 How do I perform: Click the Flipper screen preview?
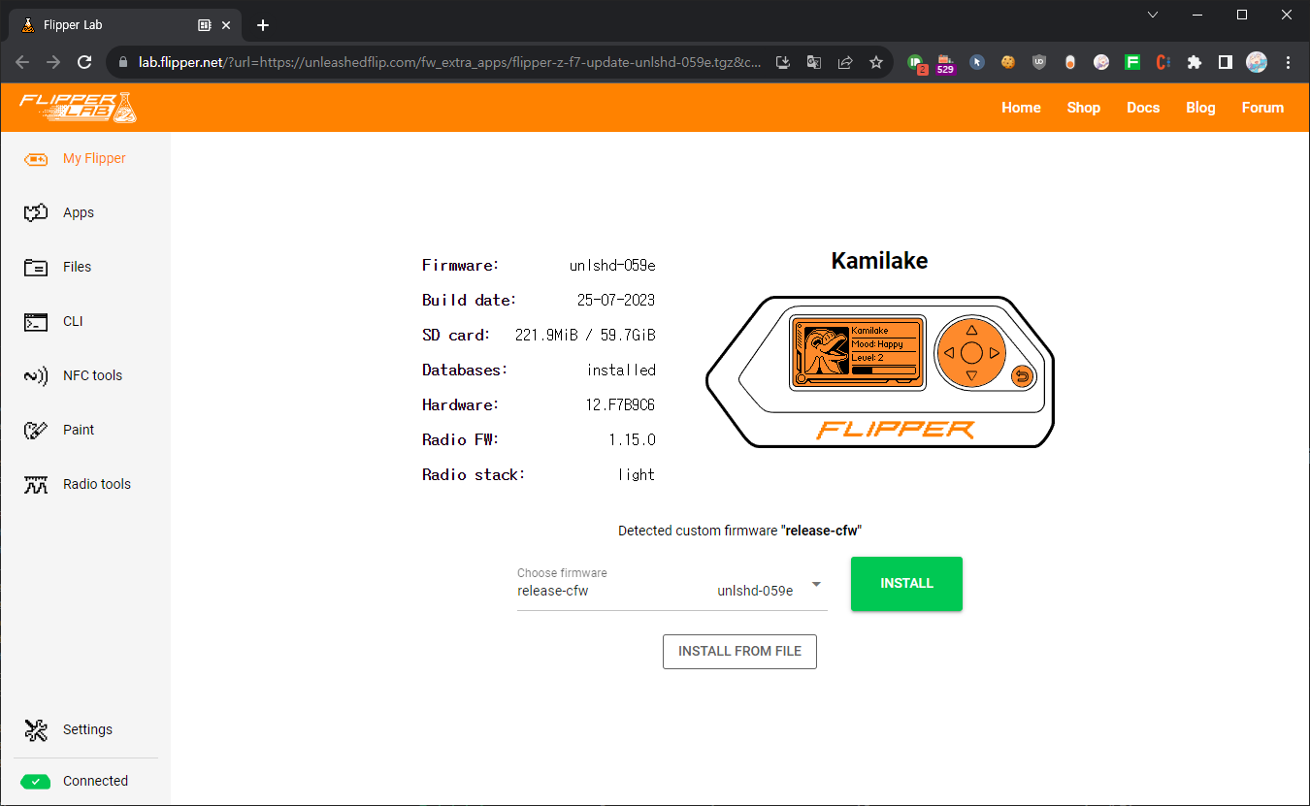[x=857, y=353]
